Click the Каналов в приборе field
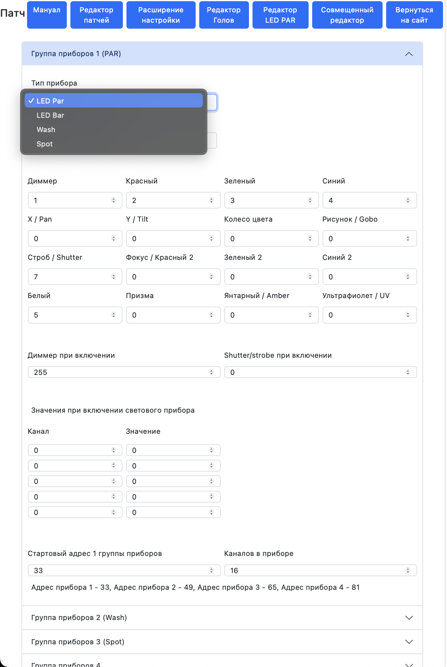Image resolution: width=447 pixels, height=667 pixels. point(321,570)
